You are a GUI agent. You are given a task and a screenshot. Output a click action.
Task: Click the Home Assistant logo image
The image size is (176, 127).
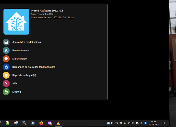click(16, 22)
